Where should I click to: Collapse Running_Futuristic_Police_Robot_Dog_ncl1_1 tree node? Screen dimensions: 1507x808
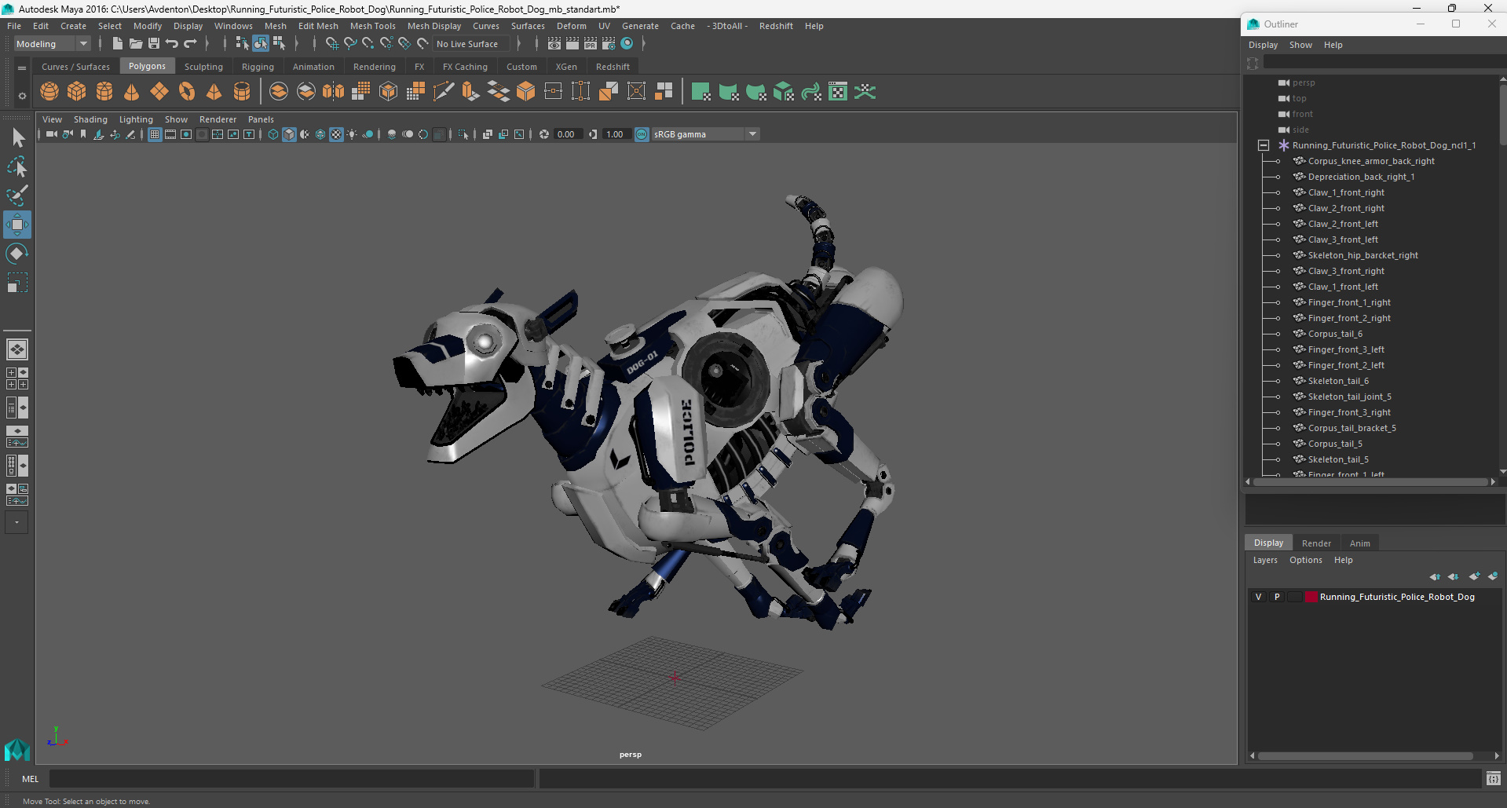1264,145
